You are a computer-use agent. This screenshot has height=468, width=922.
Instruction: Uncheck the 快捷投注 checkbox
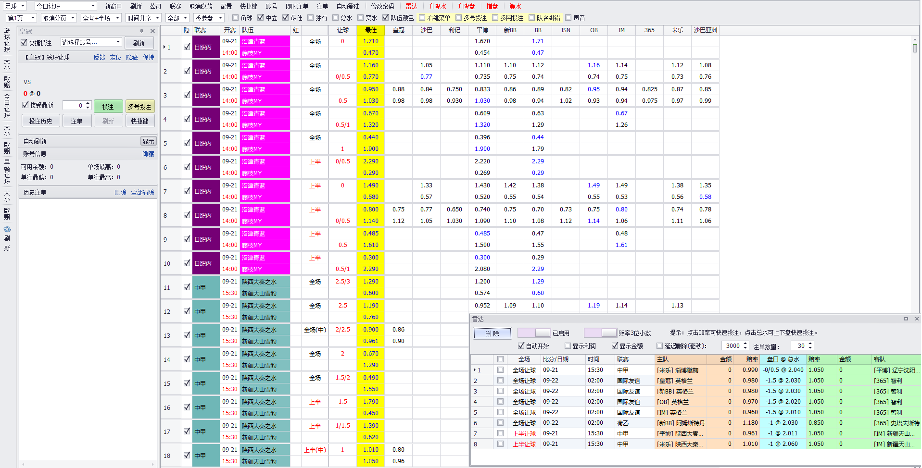click(24, 42)
